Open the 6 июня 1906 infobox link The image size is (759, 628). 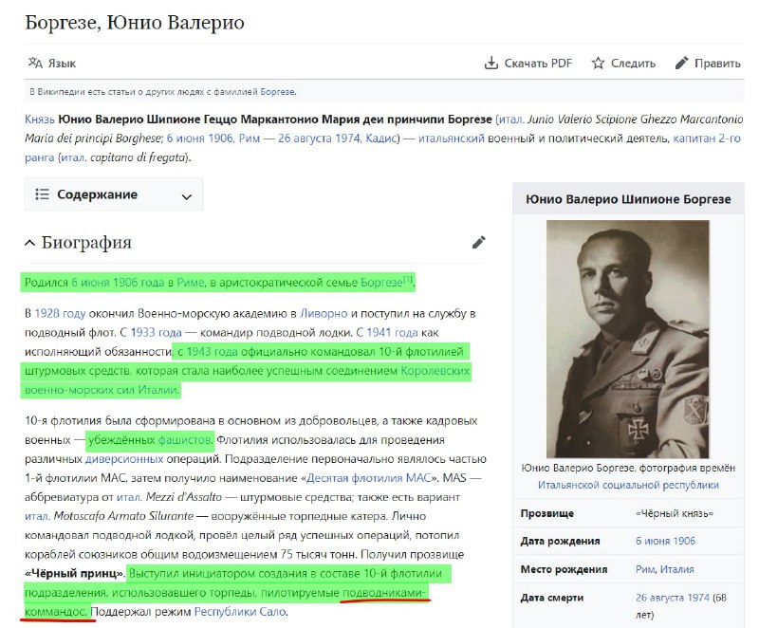tap(665, 541)
